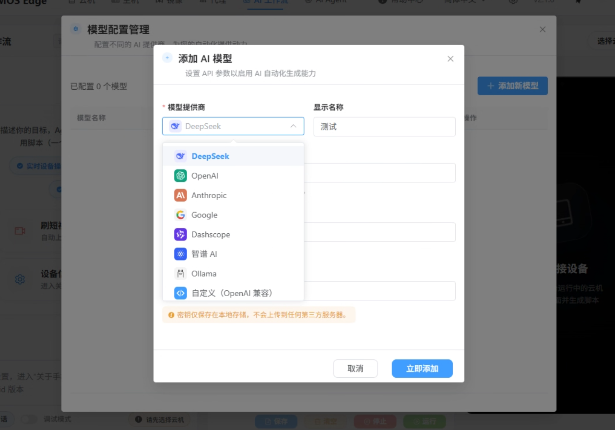
Task: Click the blue 保存 button in the background
Action: click(x=276, y=421)
